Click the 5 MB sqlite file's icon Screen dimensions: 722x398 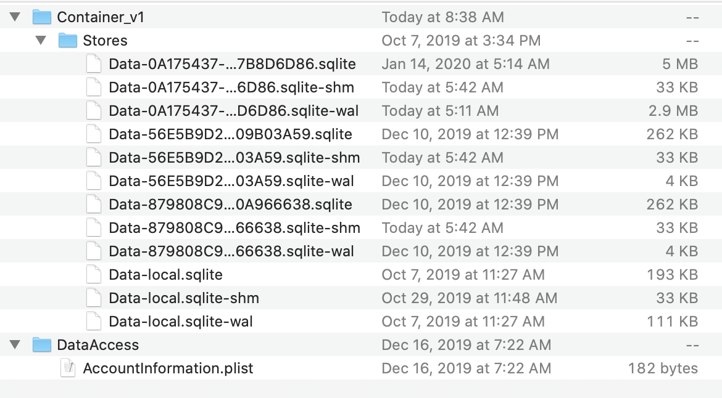click(x=93, y=64)
